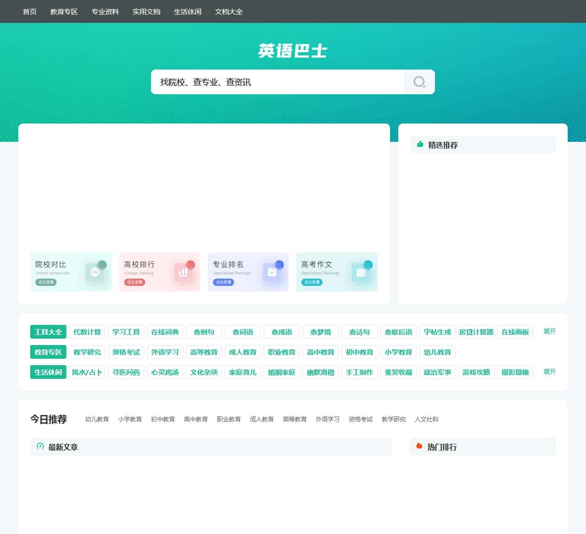Open the 房贷计算器 tool link
This screenshot has width=586, height=534.
coord(476,332)
